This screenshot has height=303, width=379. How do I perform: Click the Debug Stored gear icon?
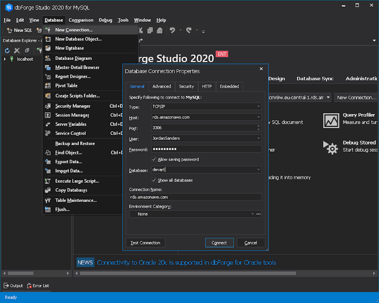331,148
